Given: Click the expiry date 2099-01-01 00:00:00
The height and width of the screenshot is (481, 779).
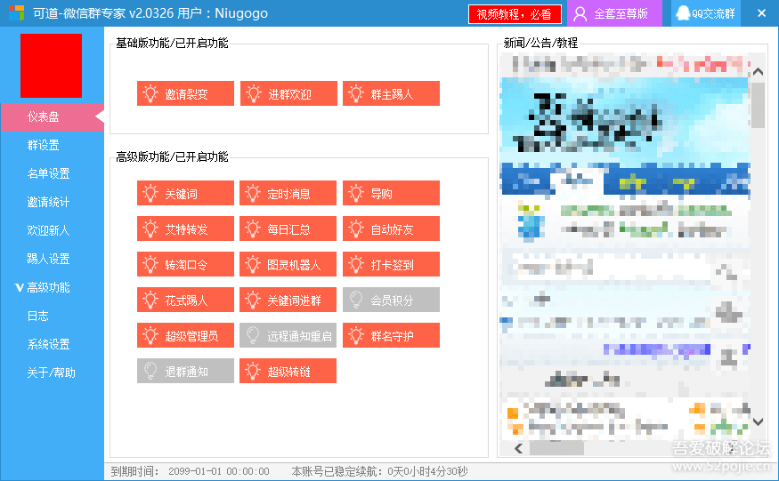Looking at the screenshot, I should click(219, 471).
